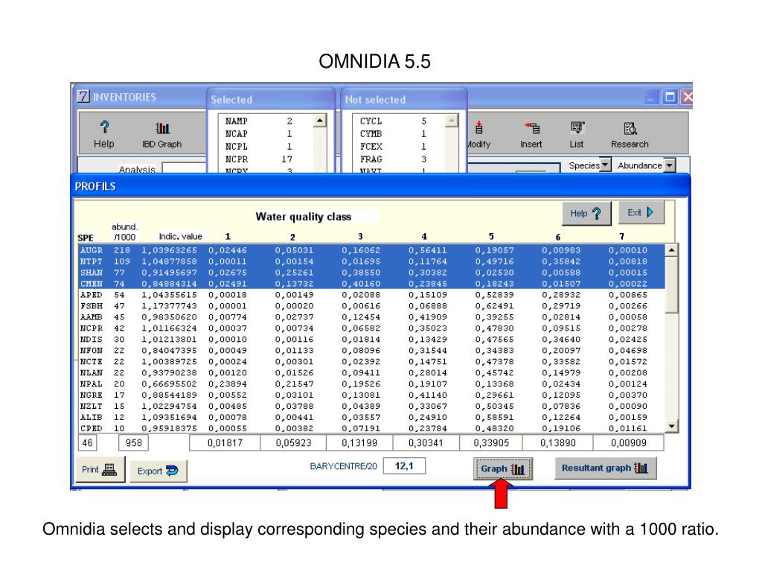Click the class 5 total 0,33905

[x=491, y=442]
